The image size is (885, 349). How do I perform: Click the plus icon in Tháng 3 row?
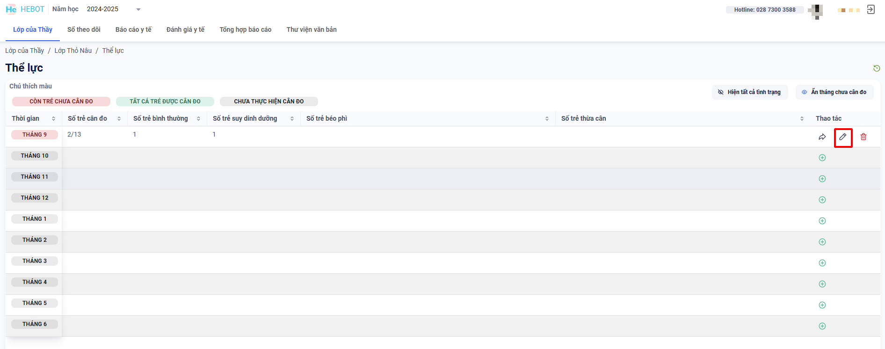pyautogui.click(x=822, y=263)
